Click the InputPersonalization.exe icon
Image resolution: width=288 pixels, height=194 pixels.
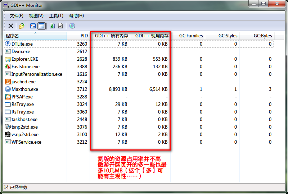[x=8, y=74]
